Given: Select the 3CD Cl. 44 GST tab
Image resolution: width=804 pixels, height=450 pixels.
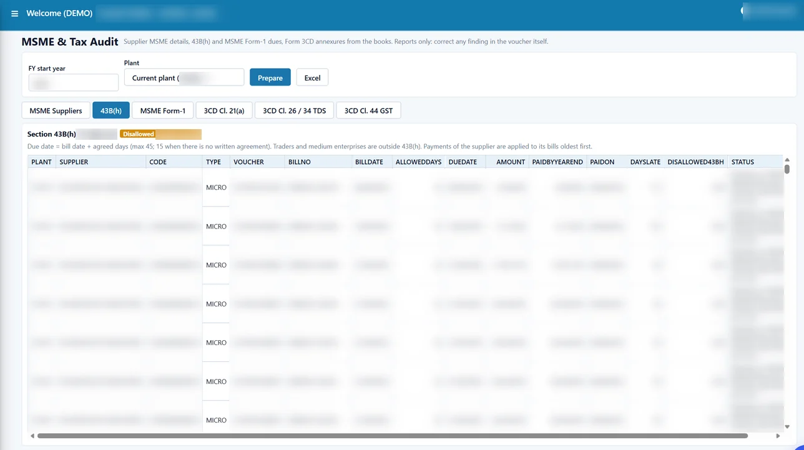Looking at the screenshot, I should (x=368, y=110).
